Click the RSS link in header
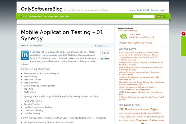This screenshot has height=124, width=186. 147,10
